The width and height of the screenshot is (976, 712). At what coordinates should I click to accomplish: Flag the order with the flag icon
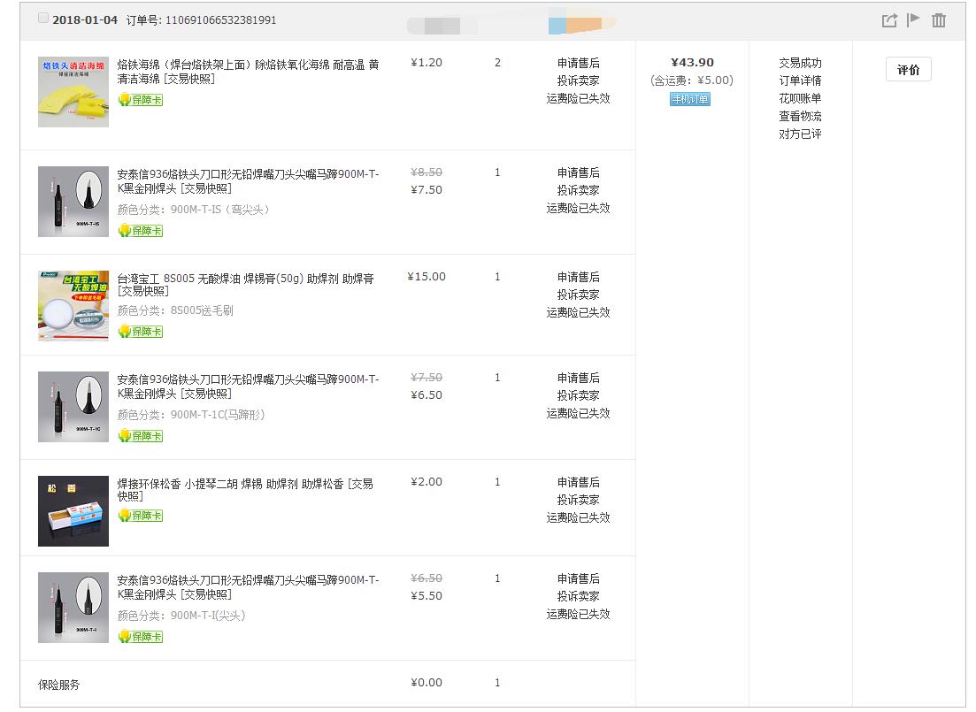point(913,20)
